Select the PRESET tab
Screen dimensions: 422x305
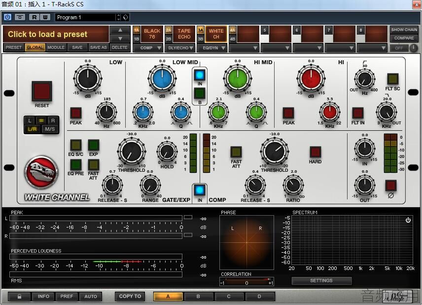pos(13,47)
